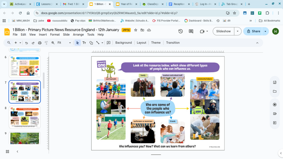Open the Arrange menu
This screenshot has width=283, height=159.
(x=78, y=35)
